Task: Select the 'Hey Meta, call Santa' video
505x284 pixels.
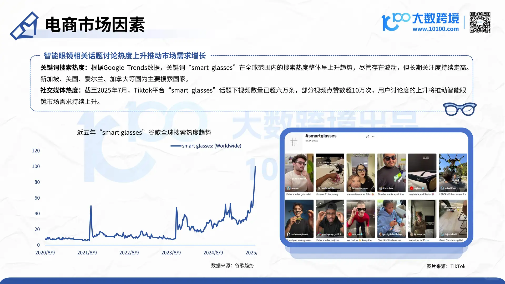Action: pos(422,173)
